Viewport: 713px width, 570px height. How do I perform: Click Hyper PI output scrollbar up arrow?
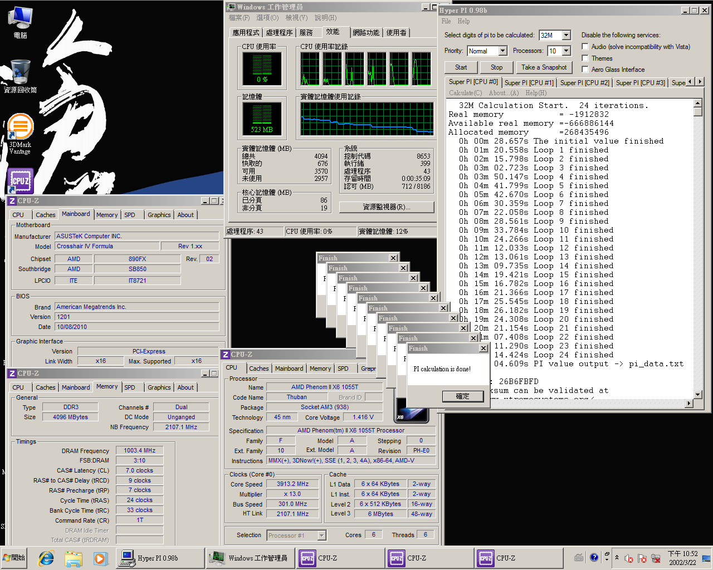[697, 103]
